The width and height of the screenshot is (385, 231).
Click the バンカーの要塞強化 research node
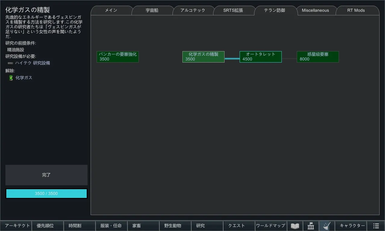117,57
